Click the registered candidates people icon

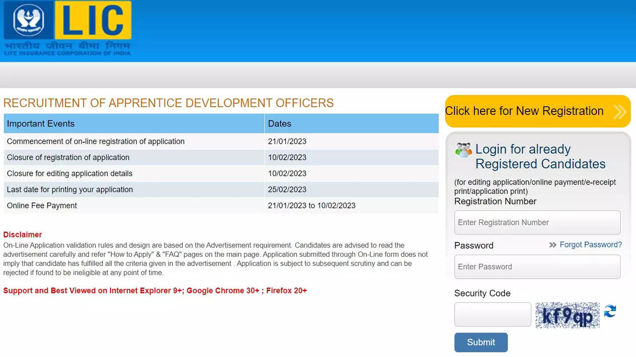pyautogui.click(x=464, y=150)
